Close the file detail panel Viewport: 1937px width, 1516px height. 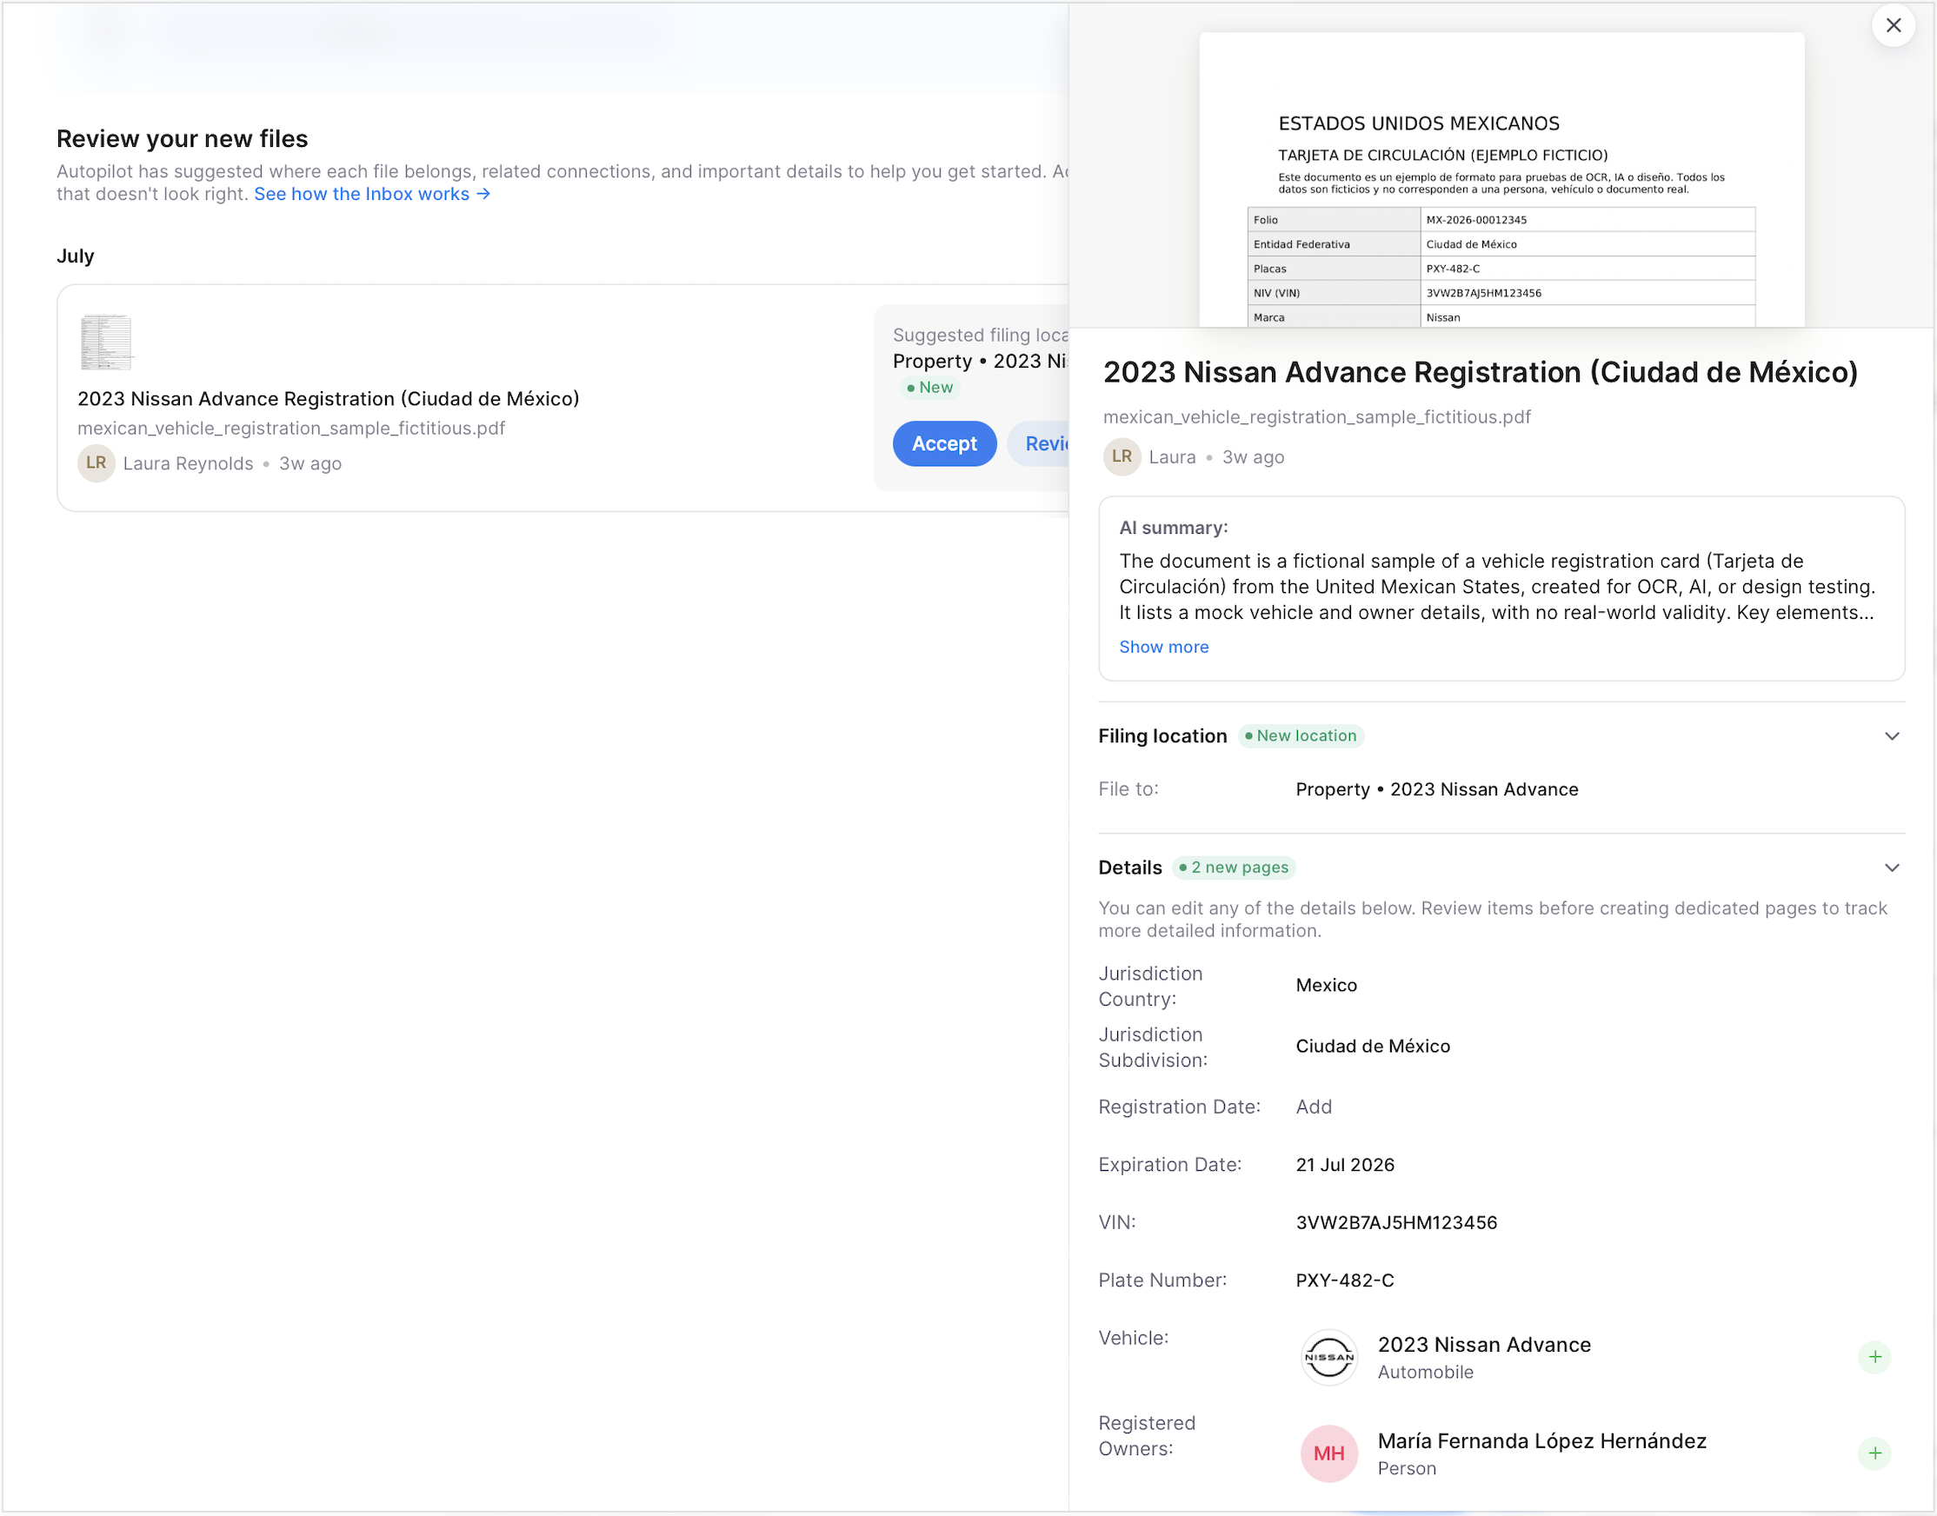pos(1893,26)
